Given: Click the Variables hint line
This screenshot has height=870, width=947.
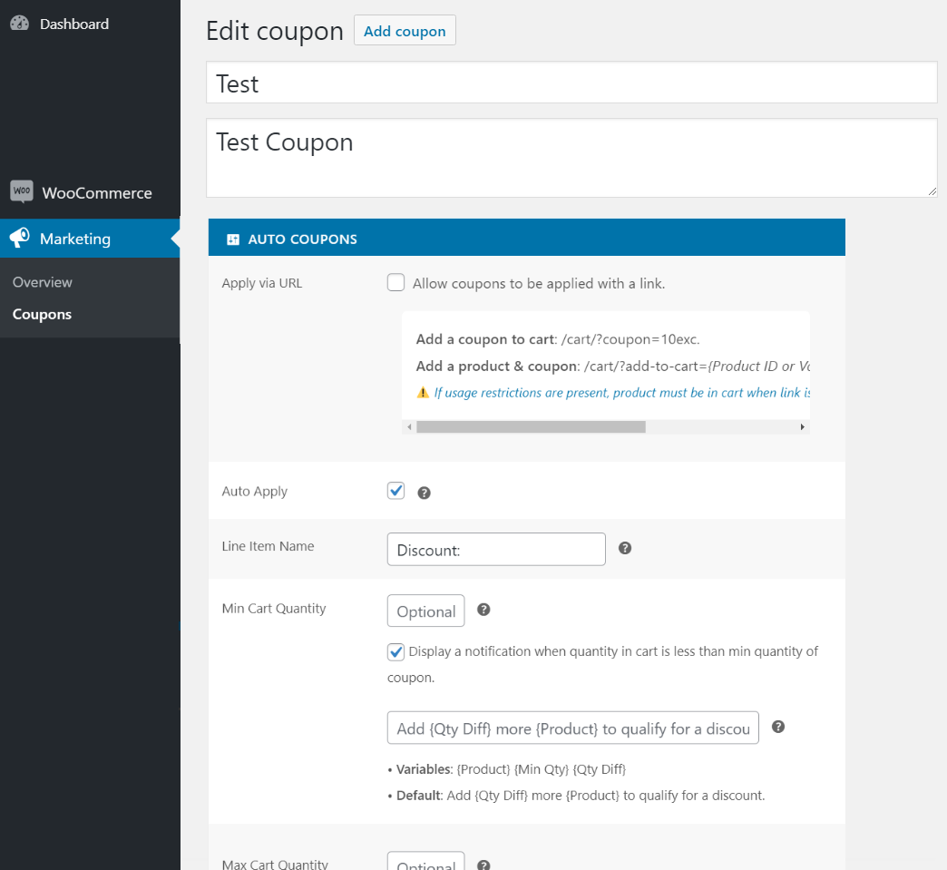Looking at the screenshot, I should (507, 769).
